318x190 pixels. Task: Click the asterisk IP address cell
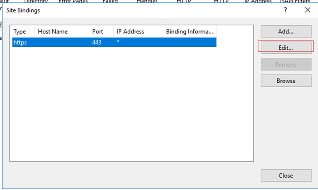118,42
